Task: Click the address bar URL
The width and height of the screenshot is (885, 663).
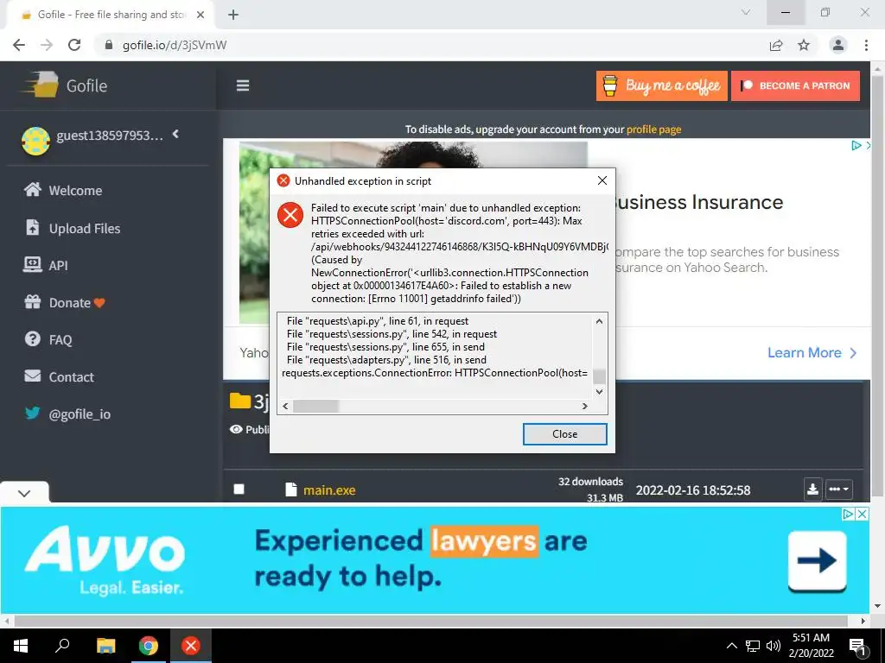Action: pos(175,45)
